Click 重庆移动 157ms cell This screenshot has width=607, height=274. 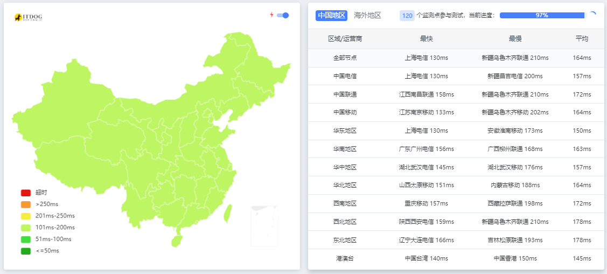coord(426,203)
